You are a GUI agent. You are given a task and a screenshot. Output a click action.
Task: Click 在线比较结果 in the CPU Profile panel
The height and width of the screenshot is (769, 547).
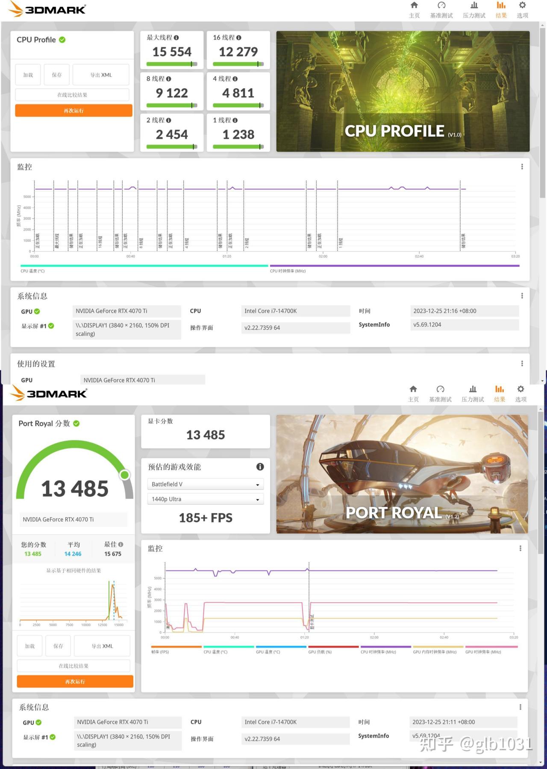(72, 95)
